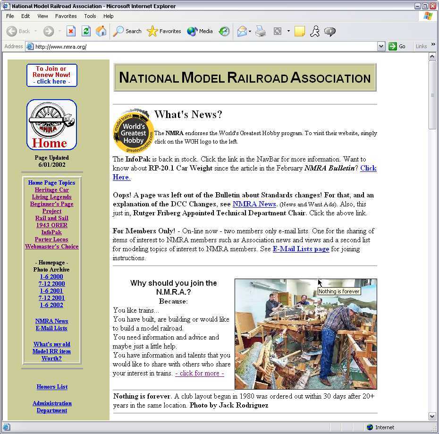Click the Messenger figure icon
Image resolution: width=439 pixels, height=434 pixels.
click(x=315, y=31)
